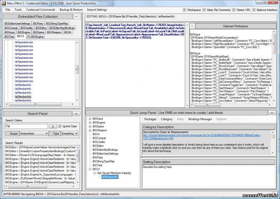Click the '<>' button on Quick Jump Panel
The height and width of the screenshot is (199, 280).
(272, 113)
